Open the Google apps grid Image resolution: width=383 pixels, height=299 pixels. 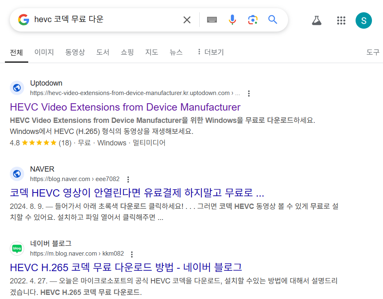(341, 20)
